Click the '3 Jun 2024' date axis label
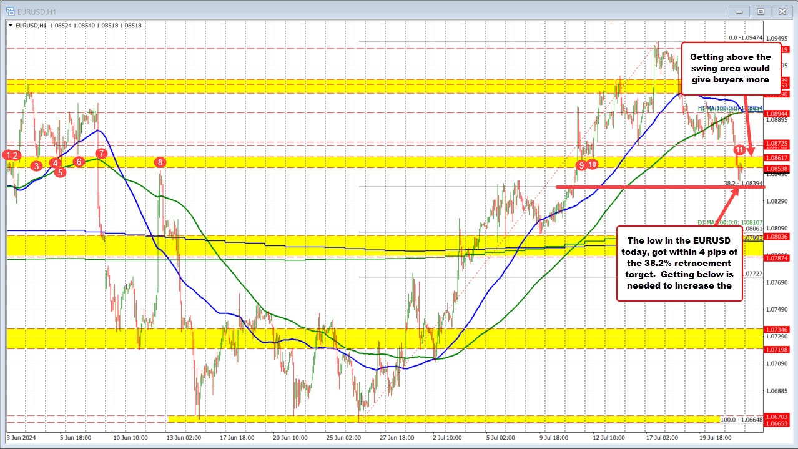798x449 pixels. 20,438
